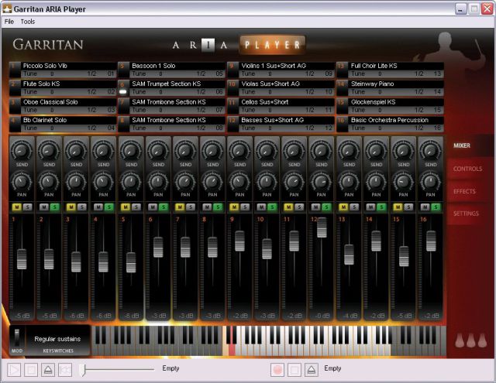Click the play button in the MIDI player
The height and width of the screenshot is (383, 496).
click(14, 369)
